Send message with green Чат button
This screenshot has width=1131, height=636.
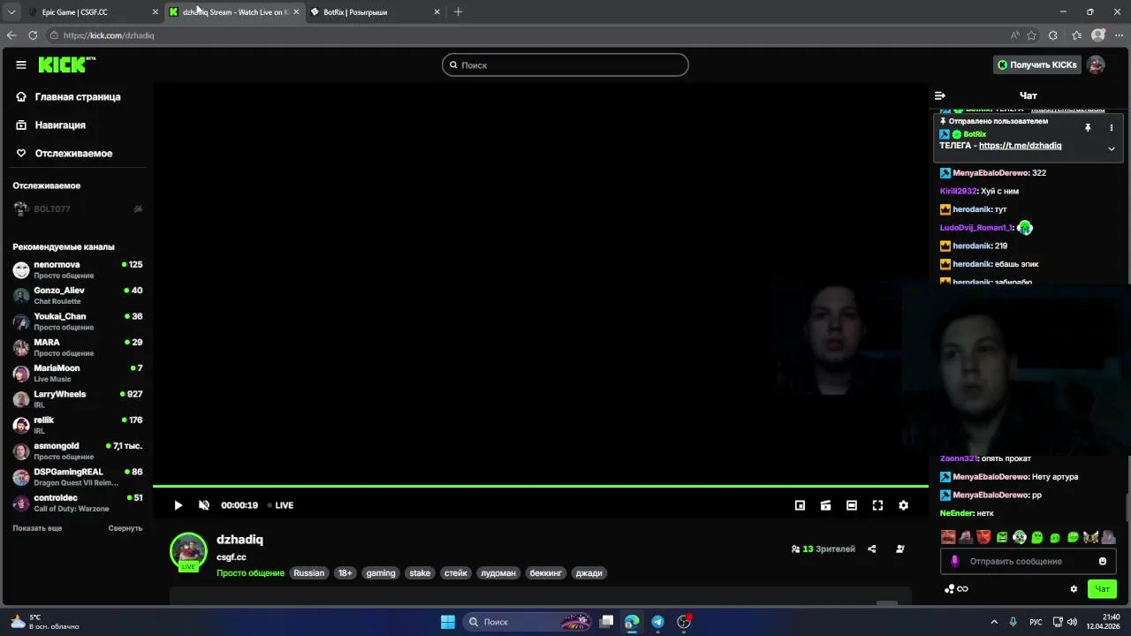pos(1102,589)
